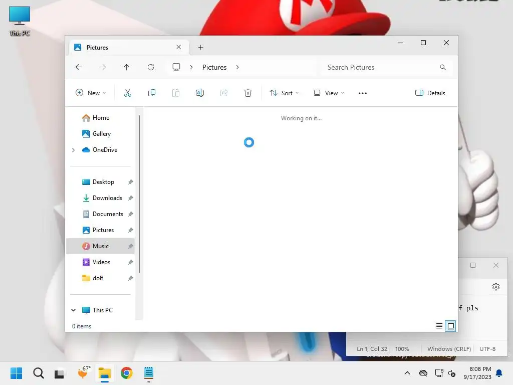Toggle the Details pane
This screenshot has width=513, height=385.
[430, 93]
